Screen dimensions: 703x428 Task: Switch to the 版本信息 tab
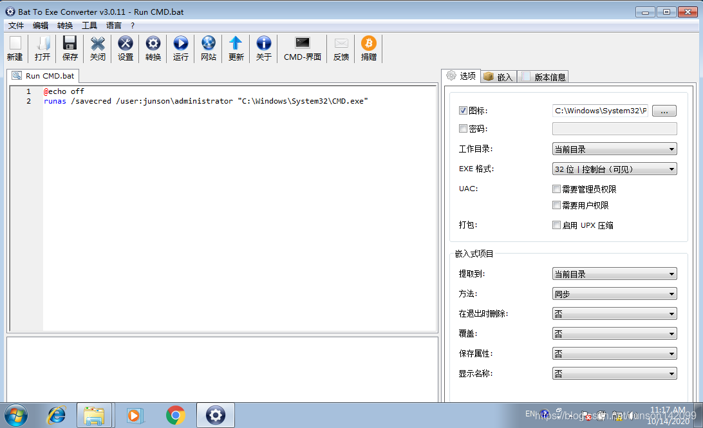tap(543, 77)
